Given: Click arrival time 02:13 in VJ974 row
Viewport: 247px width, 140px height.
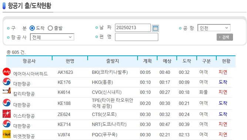Looking at the screenshot, I should (x=184, y=135).
